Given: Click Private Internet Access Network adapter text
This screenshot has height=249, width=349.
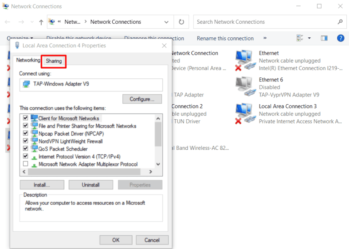Looking at the screenshot, I should pyautogui.click(x=300, y=121).
